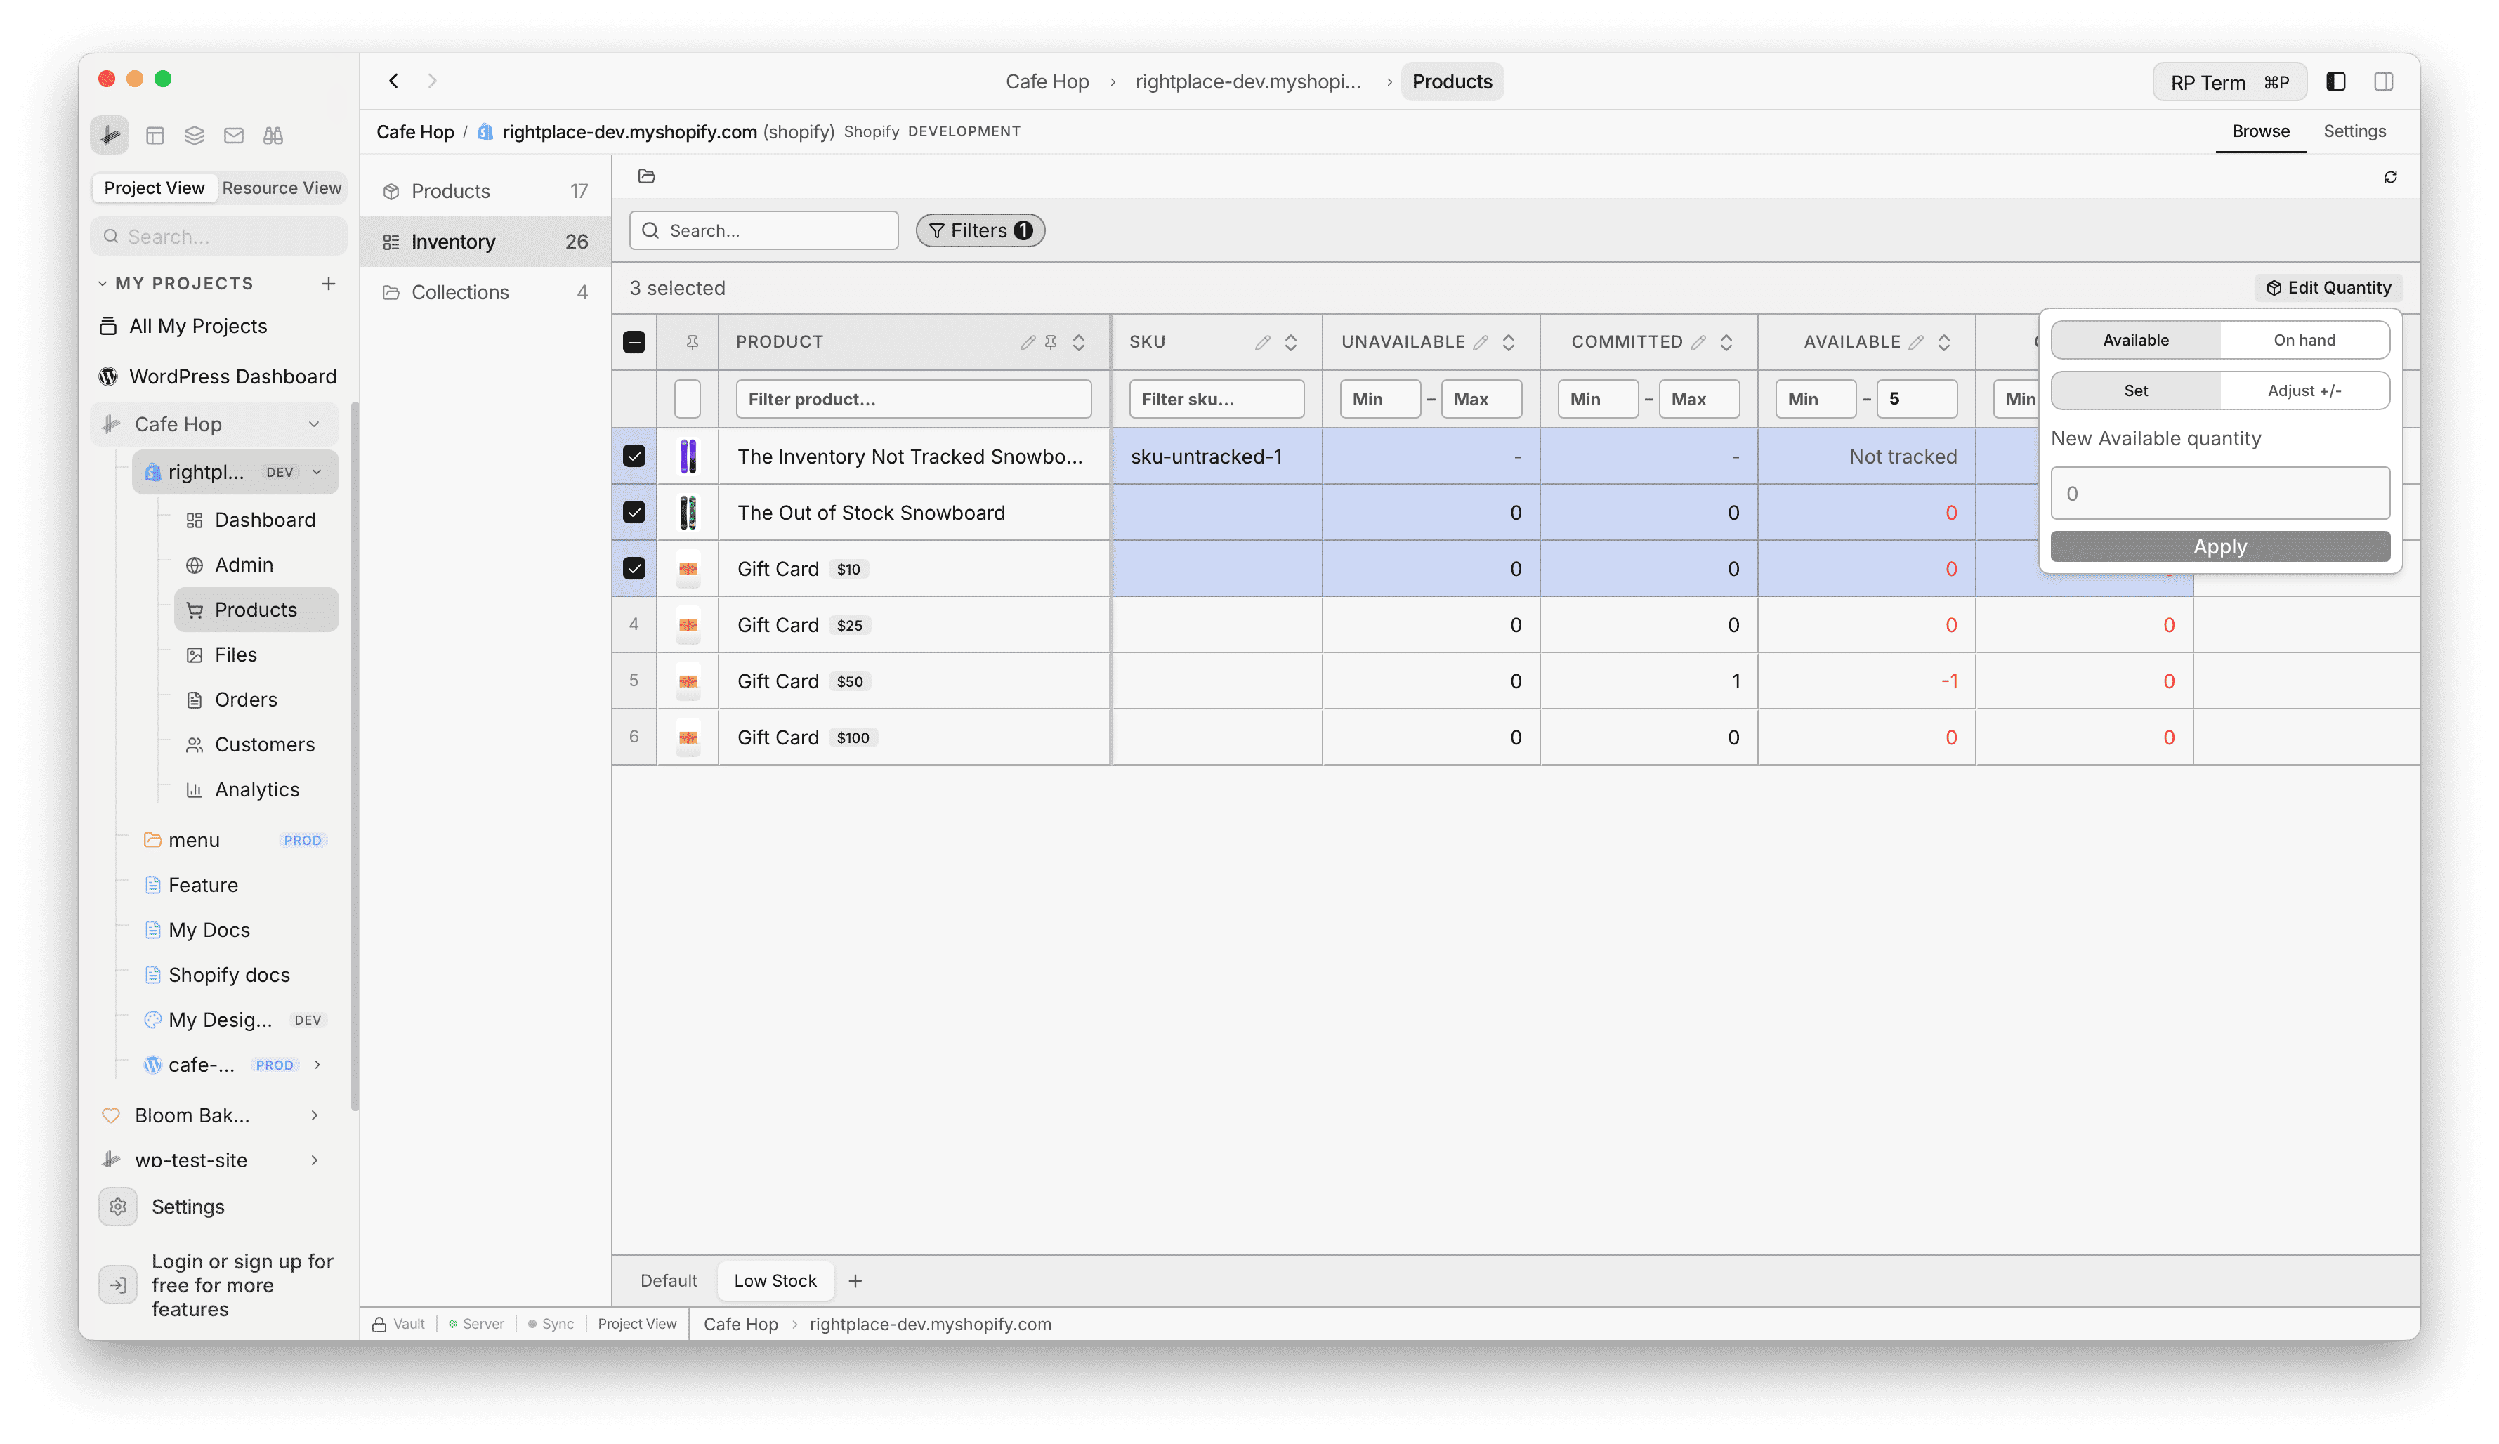
Task: Expand the Bloom Bak... project
Action: point(315,1115)
